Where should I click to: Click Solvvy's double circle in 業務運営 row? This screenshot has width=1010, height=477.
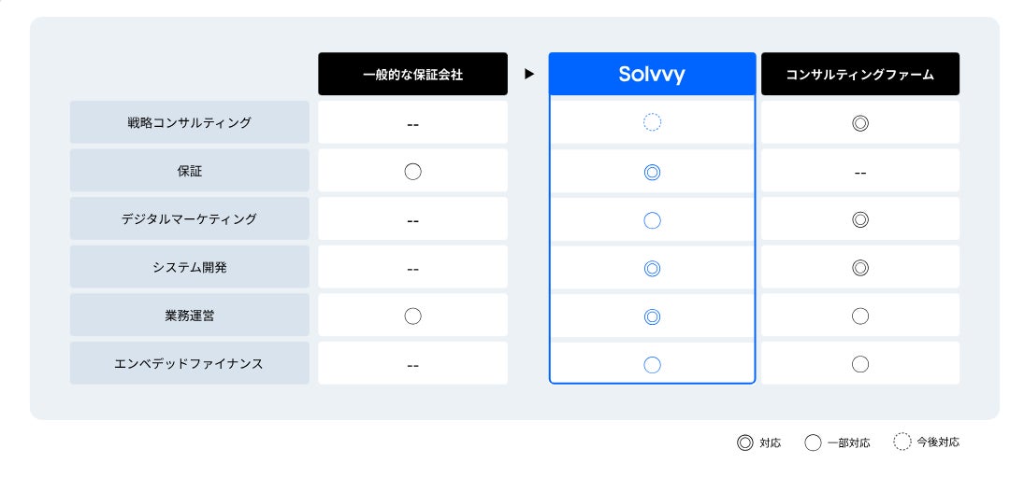click(653, 316)
